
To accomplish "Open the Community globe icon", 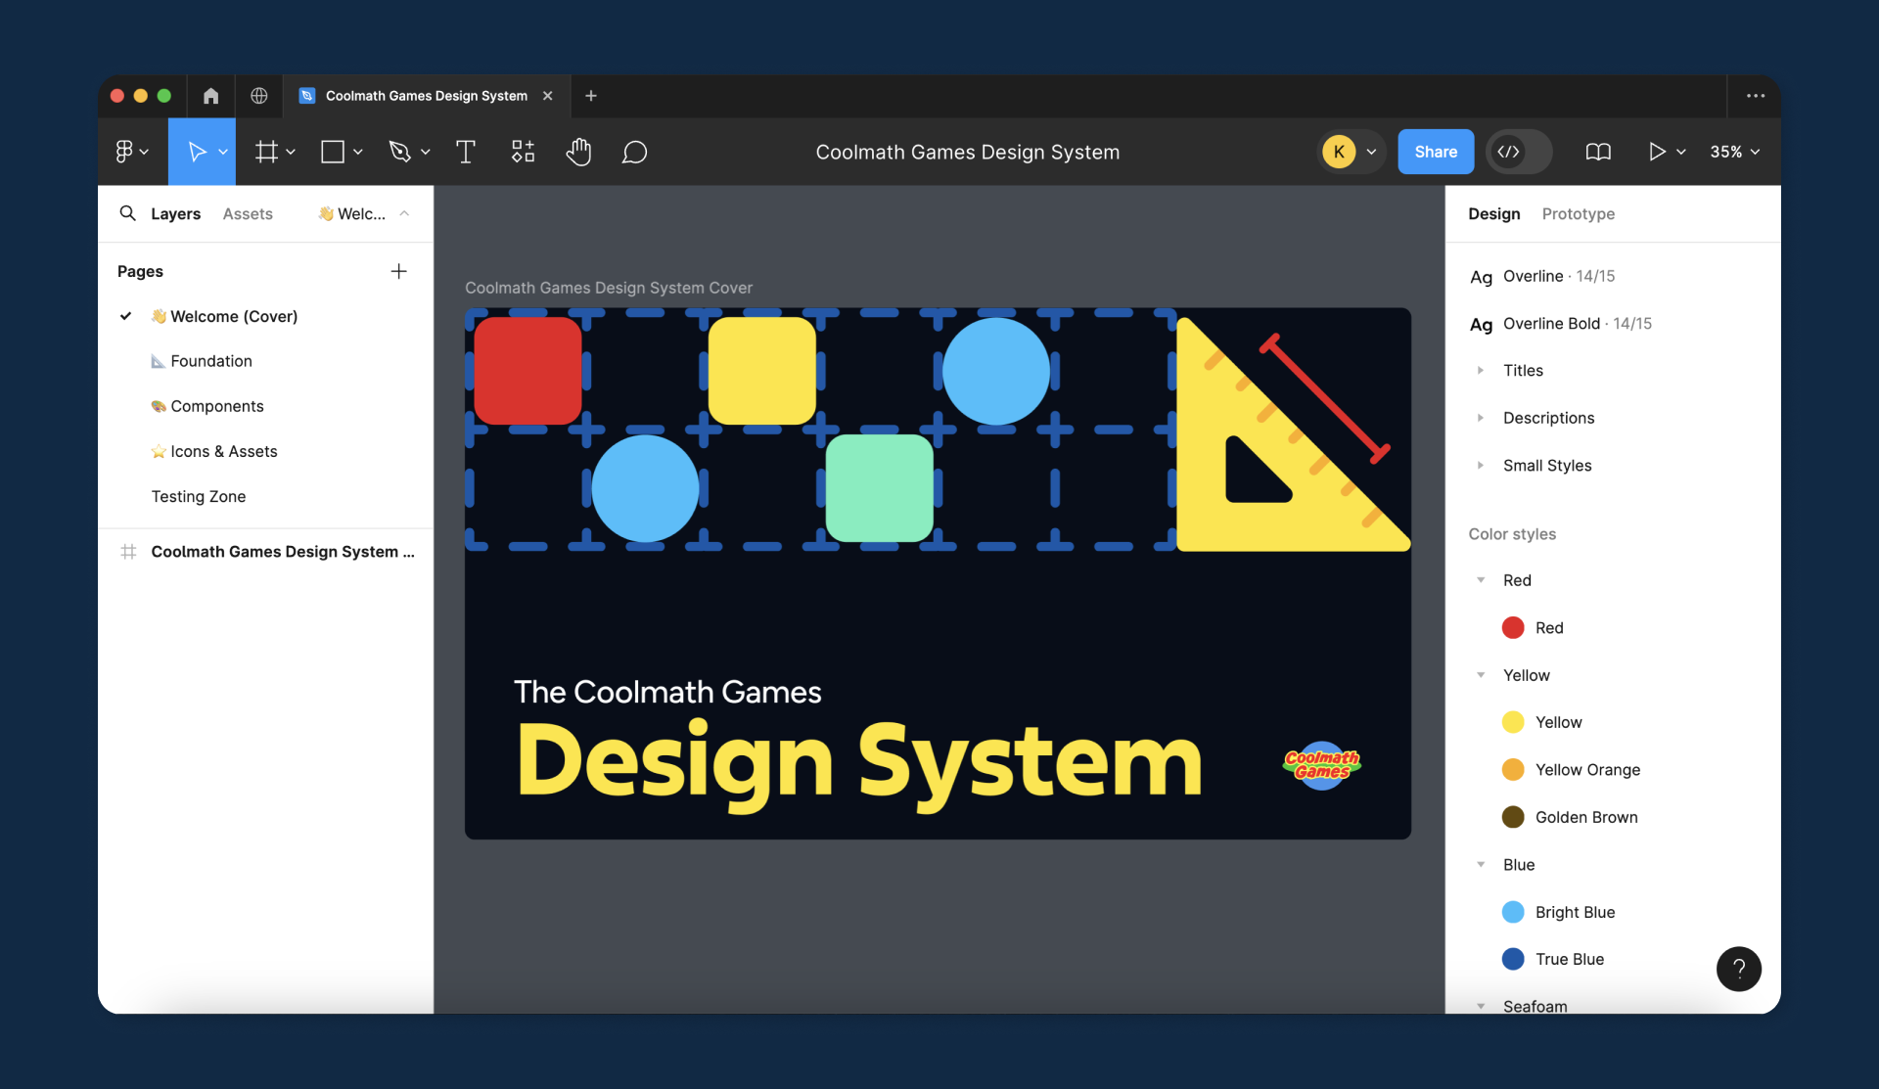I will [259, 96].
